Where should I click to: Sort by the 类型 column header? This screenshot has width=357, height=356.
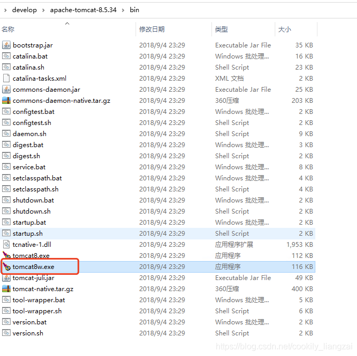[221, 29]
